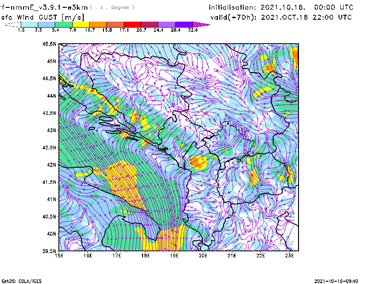368x284 pixels.
Task: Click the 15E longitude label
Action: (x=59, y=256)
